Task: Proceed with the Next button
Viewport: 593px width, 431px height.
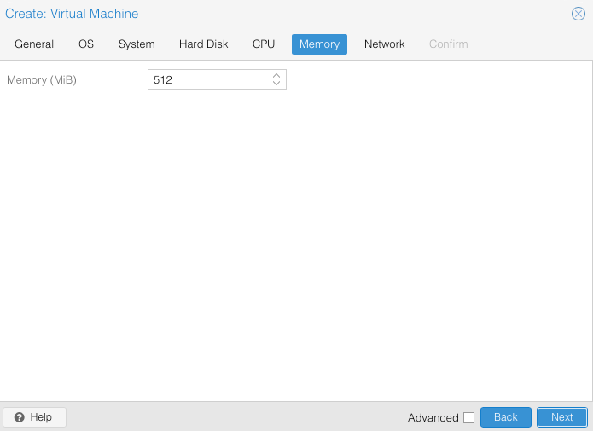Action: pyautogui.click(x=561, y=417)
